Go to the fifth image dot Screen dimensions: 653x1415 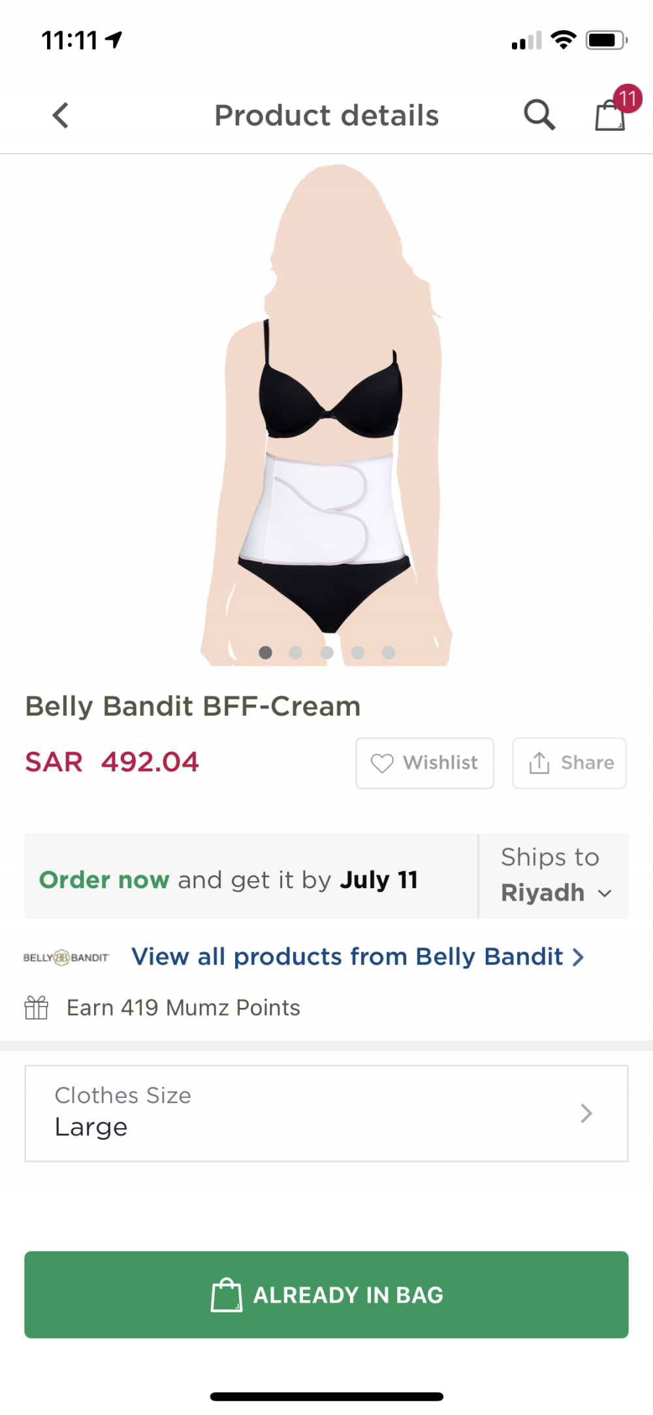(x=389, y=652)
